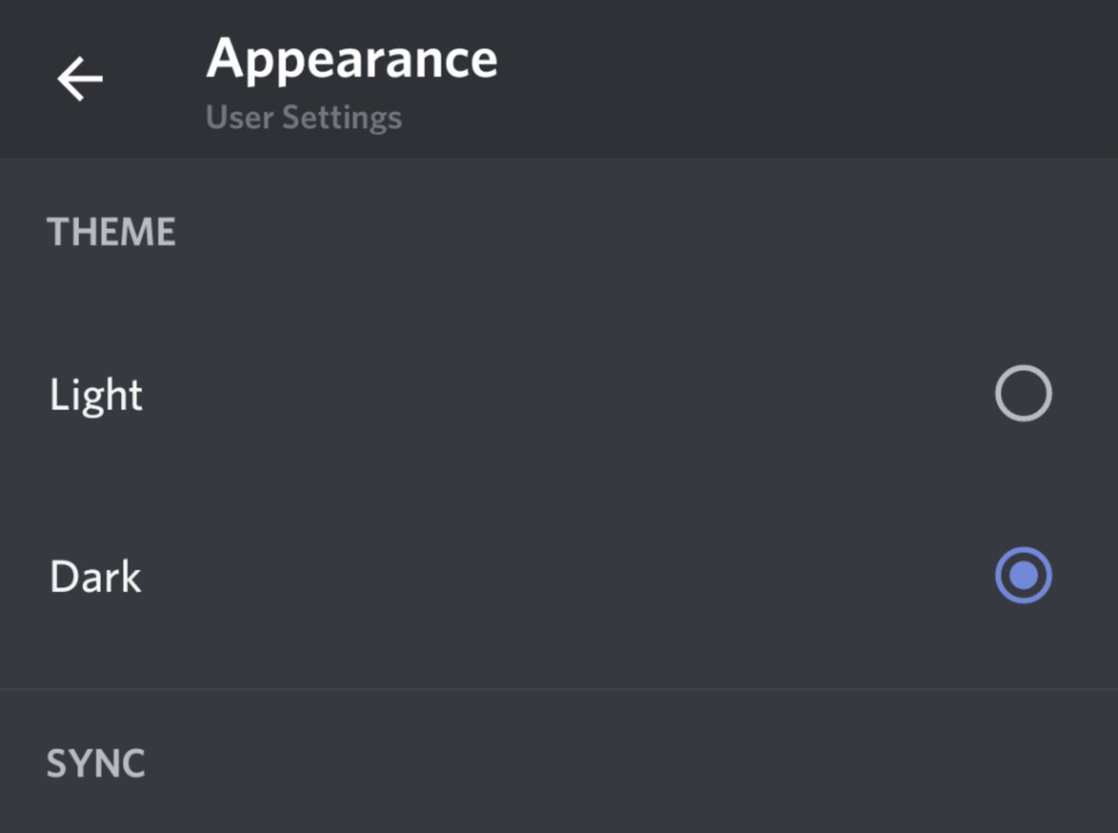Viewport: 1118px width, 833px height.
Task: Click the white arrow in the header bar
Action: [x=80, y=78]
